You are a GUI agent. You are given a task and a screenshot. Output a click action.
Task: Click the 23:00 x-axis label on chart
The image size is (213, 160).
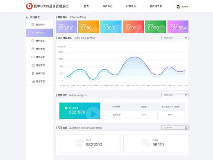click(186, 85)
